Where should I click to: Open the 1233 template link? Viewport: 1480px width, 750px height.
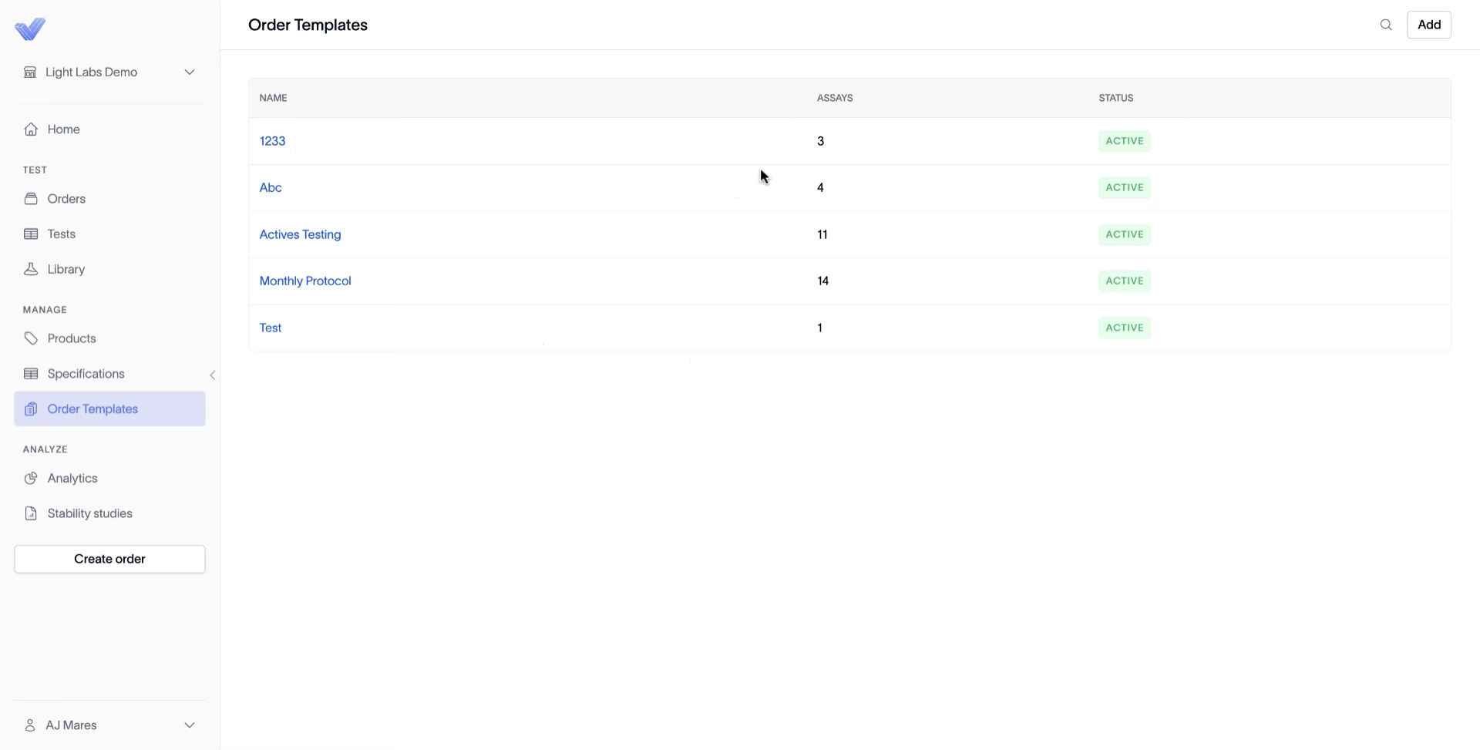[272, 141]
